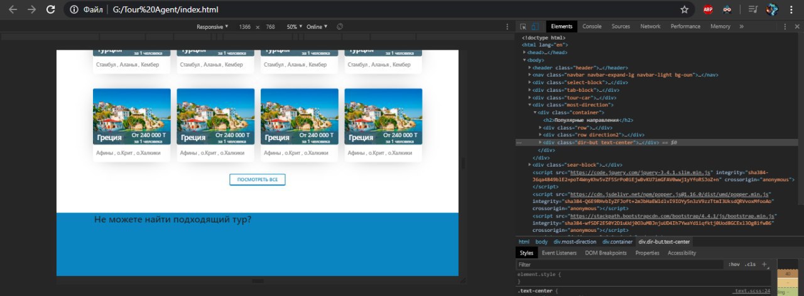Switch to the Elements tab
This screenshot has width=804, height=296.
point(562,26)
